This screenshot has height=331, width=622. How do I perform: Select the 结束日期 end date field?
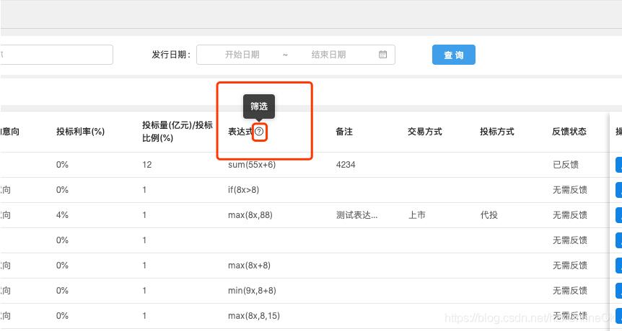[x=328, y=55]
